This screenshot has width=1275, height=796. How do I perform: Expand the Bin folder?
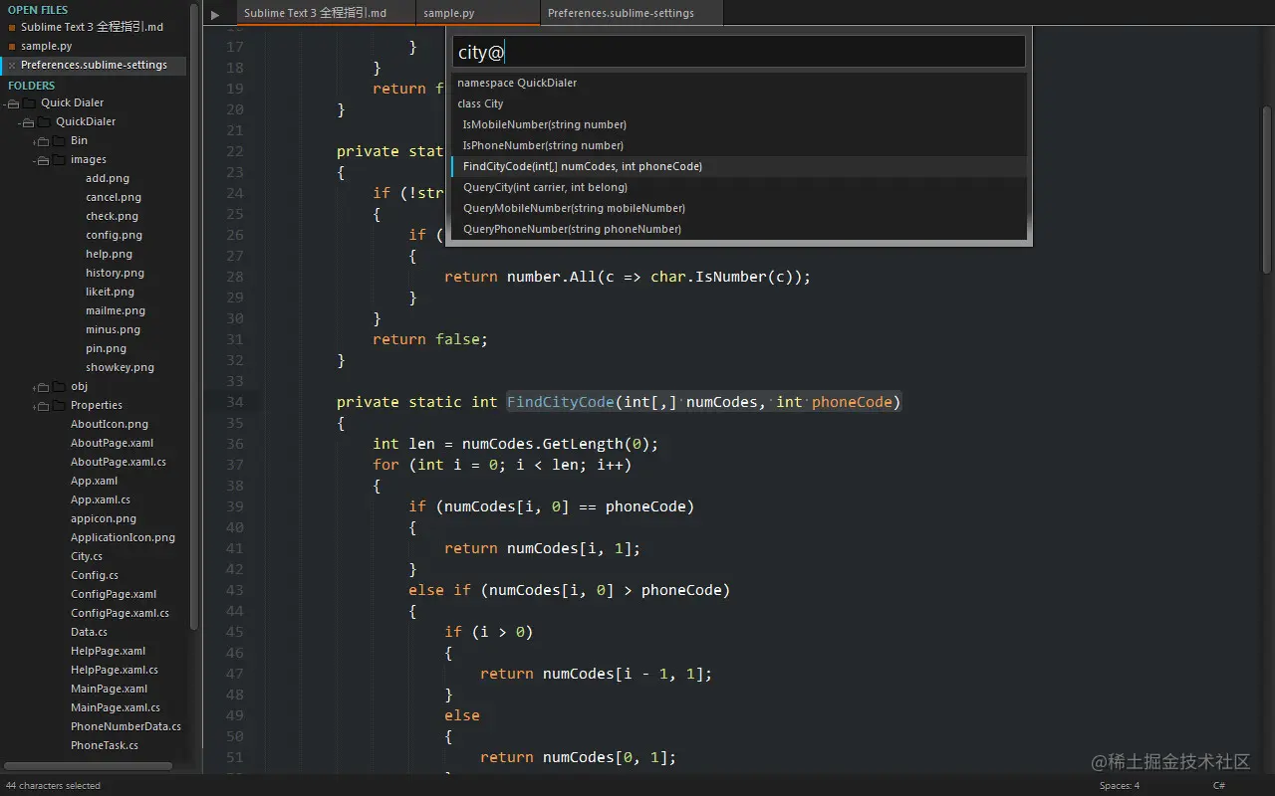42,140
